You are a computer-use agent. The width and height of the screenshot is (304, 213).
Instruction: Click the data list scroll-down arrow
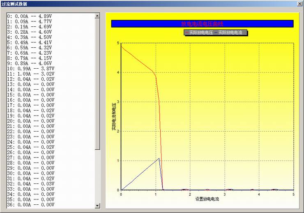coord(97,205)
